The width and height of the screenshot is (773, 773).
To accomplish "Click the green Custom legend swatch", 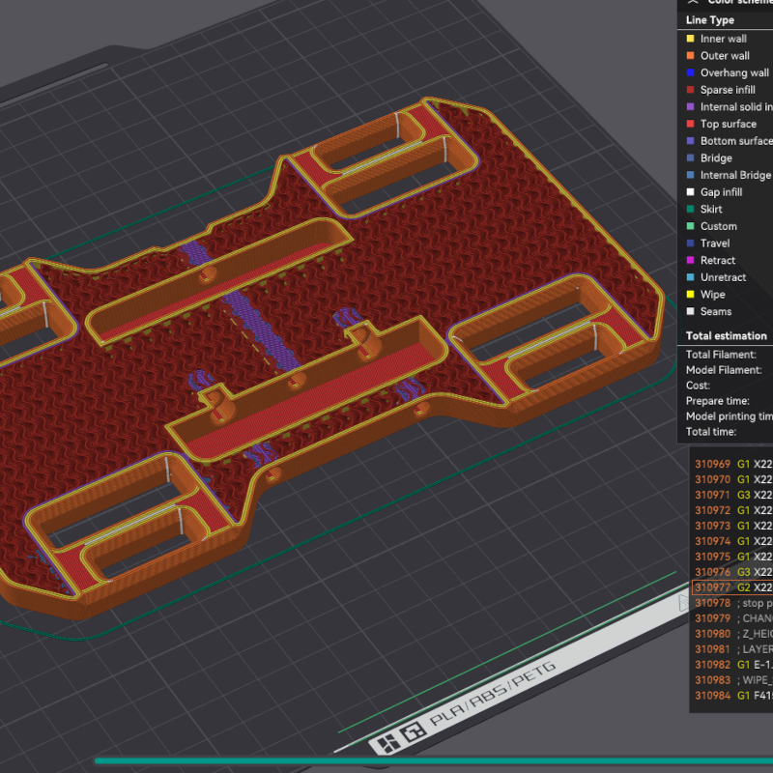I will [x=690, y=226].
